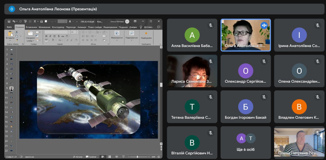Open the font color dropdown
Image resolution: width=326 pixels, height=160 pixels.
point(56,40)
